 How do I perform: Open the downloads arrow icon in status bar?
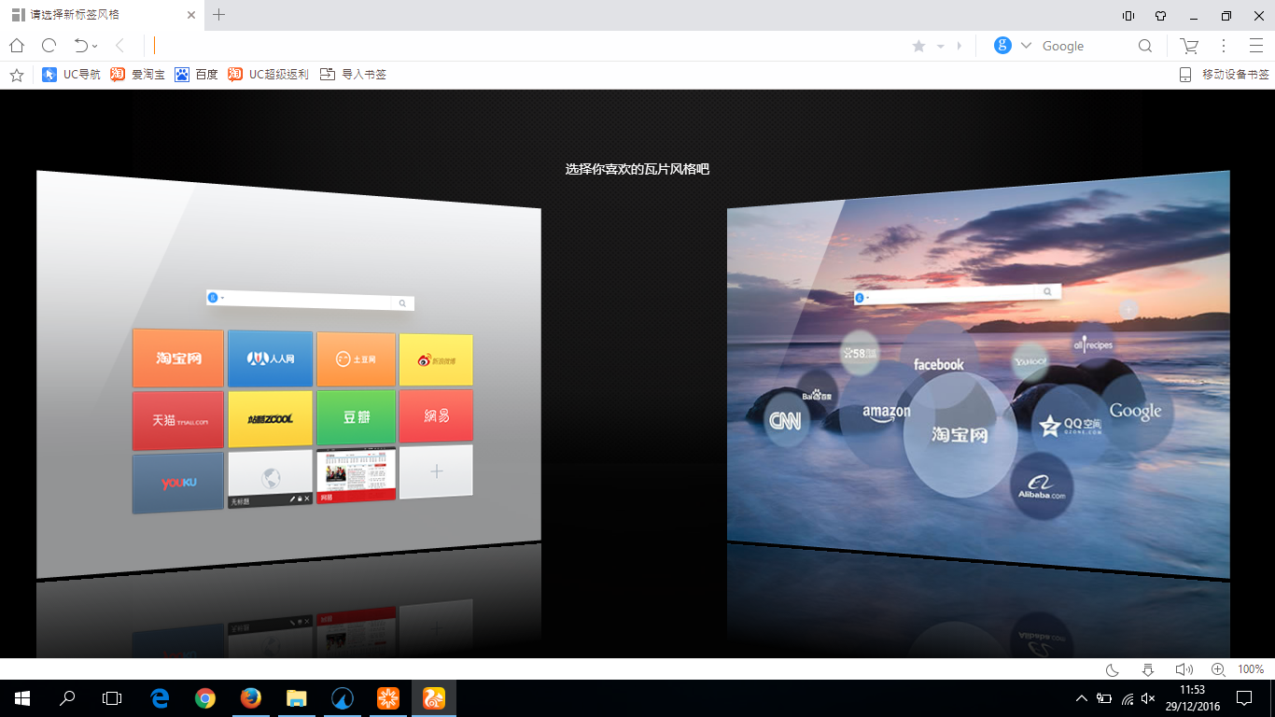[x=1148, y=669]
